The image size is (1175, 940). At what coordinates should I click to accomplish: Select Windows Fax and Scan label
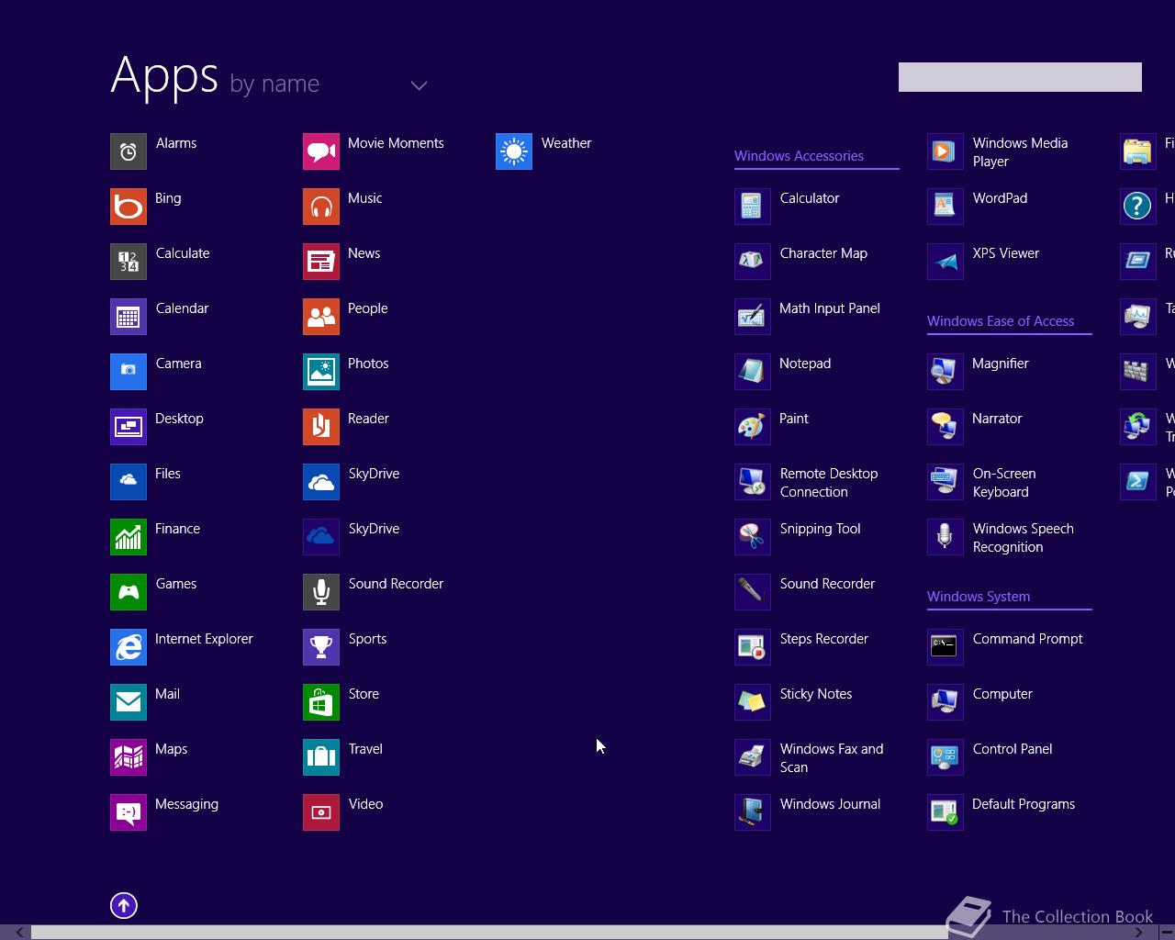[x=832, y=758]
